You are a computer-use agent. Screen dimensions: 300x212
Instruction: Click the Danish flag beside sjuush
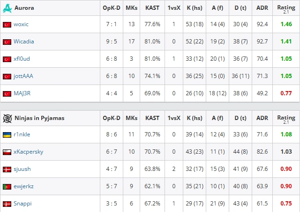7,170
